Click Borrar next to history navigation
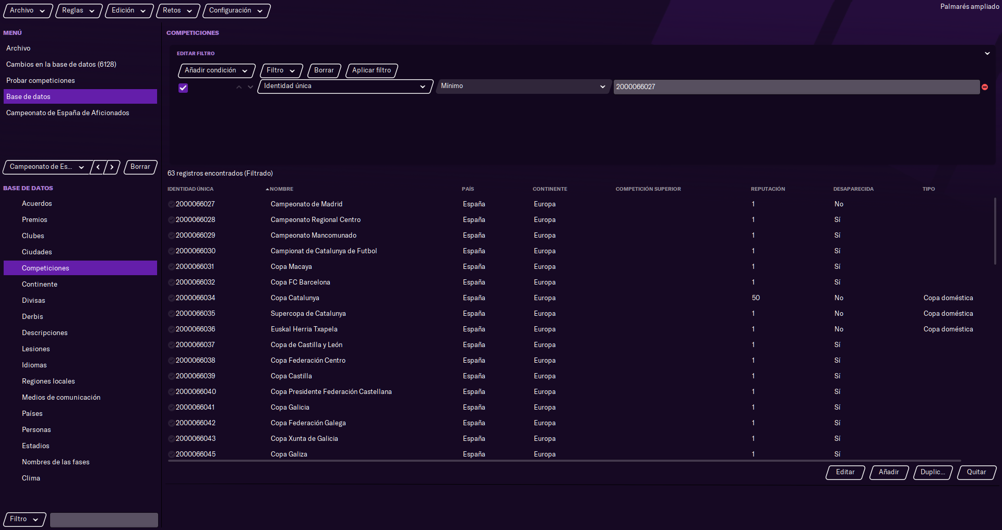The width and height of the screenshot is (1002, 530). [140, 167]
